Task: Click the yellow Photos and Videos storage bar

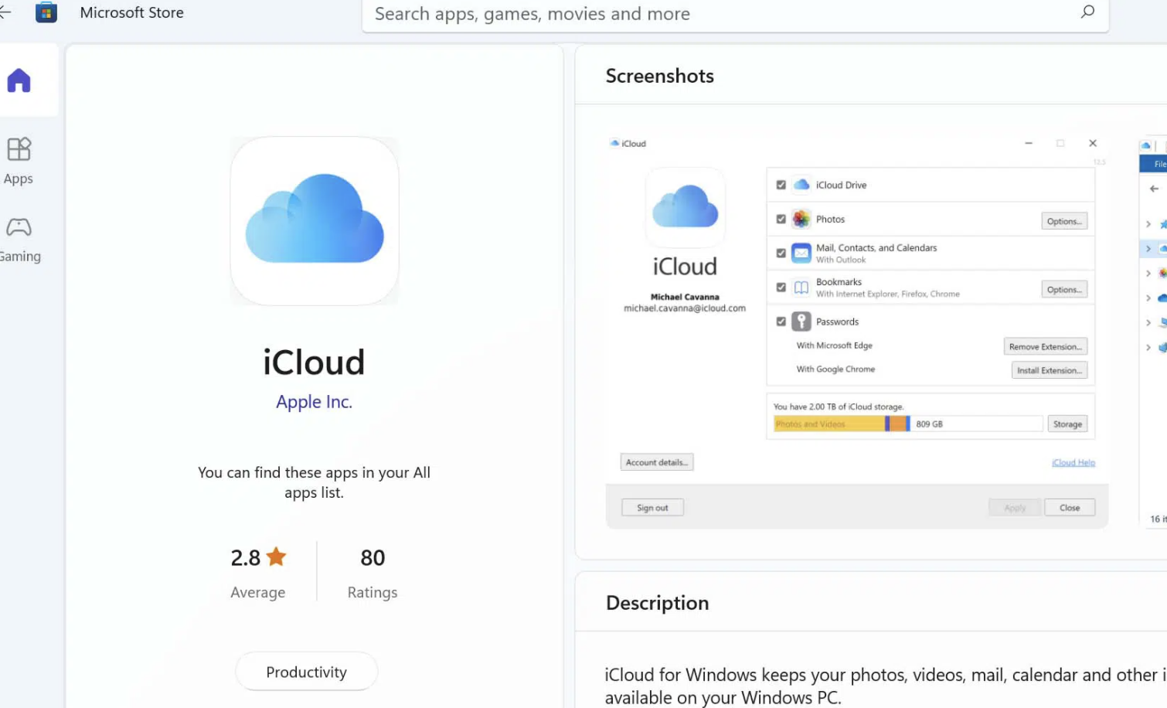Action: pos(830,424)
